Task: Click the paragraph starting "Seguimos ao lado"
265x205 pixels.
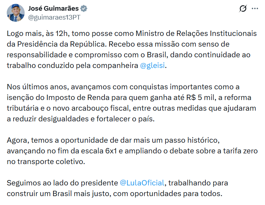Action: coord(107,189)
